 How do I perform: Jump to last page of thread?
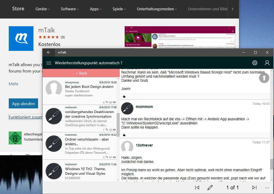point(254,188)
